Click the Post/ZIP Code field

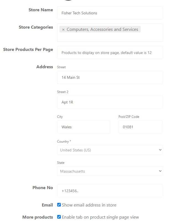[140, 127]
